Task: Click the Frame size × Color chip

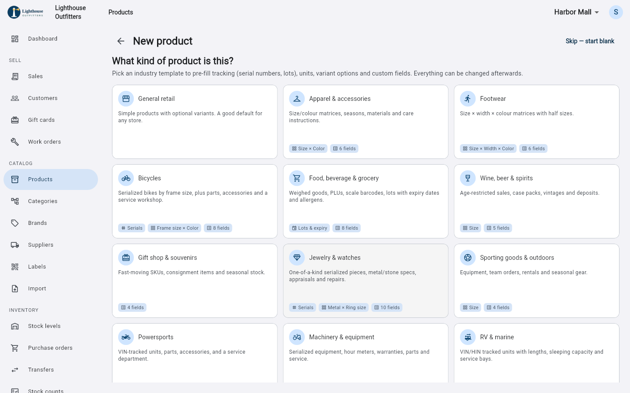Action: [x=175, y=228]
